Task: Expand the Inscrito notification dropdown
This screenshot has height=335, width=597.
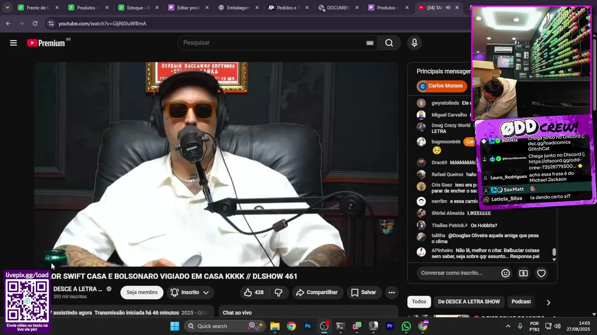Action: 206,292
